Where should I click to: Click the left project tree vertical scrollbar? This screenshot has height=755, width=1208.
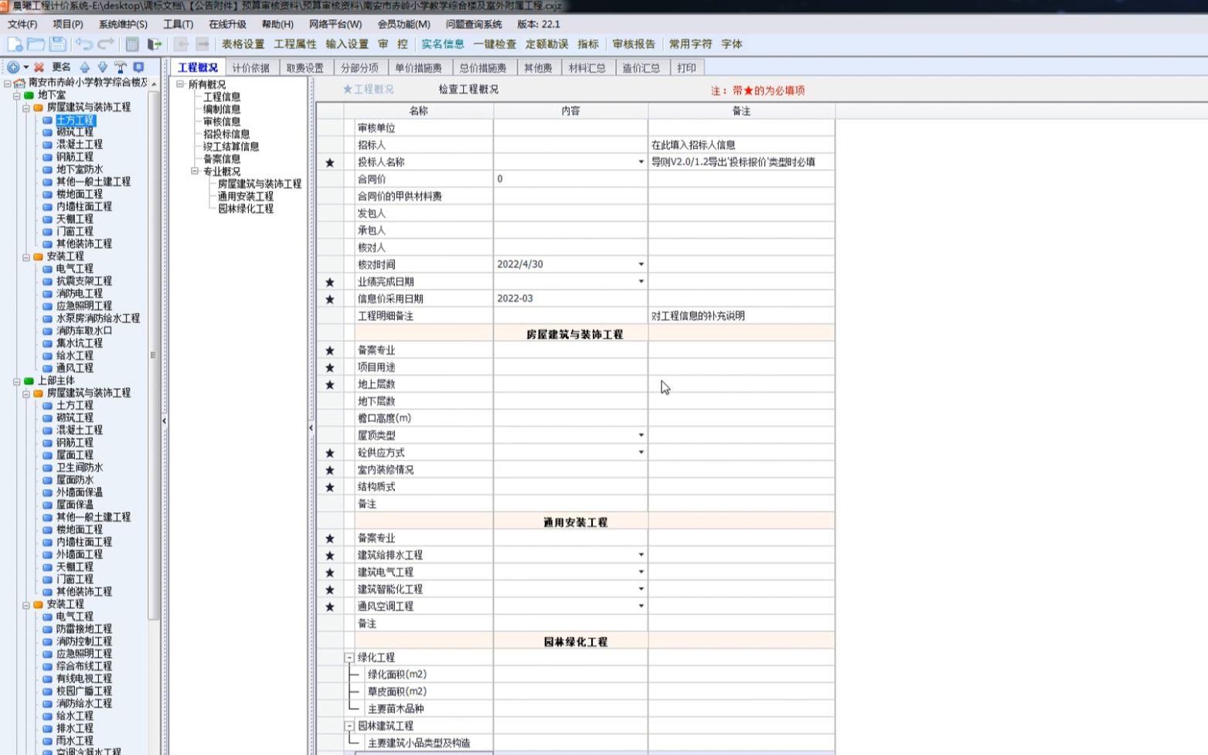click(153, 354)
